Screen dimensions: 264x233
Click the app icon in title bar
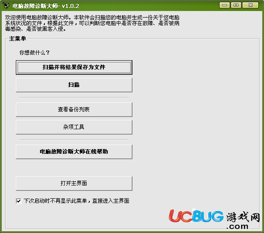point(6,6)
